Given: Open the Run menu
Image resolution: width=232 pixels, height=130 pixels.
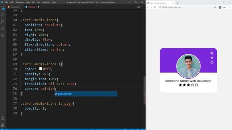Looking at the screenshot, I should [x=38, y=2].
